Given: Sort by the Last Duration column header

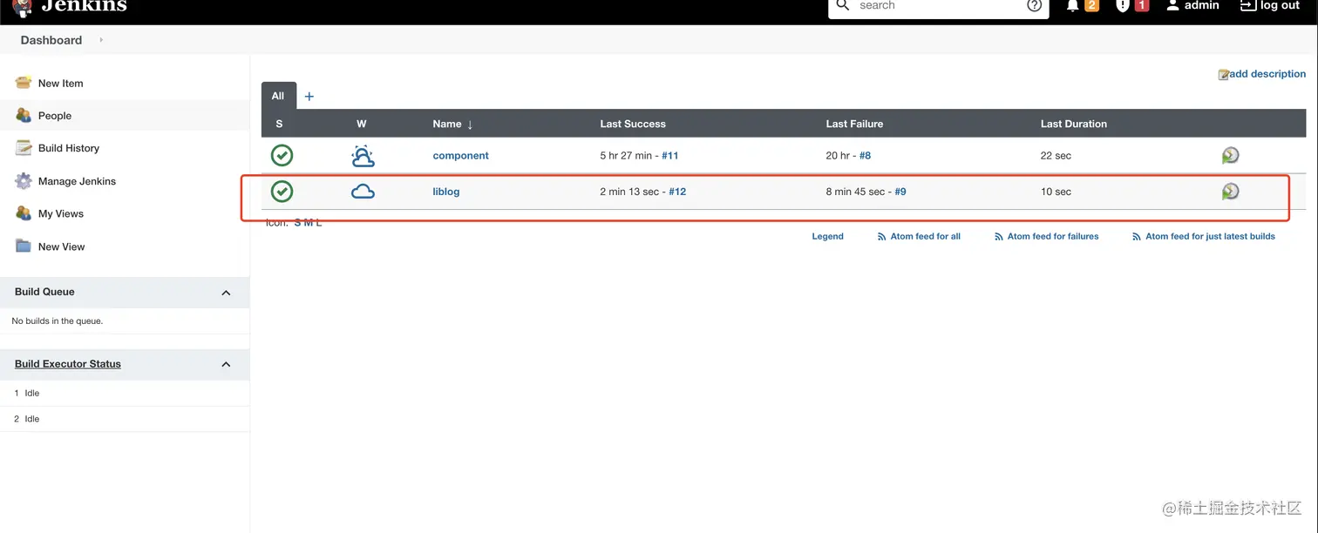Looking at the screenshot, I should point(1074,124).
